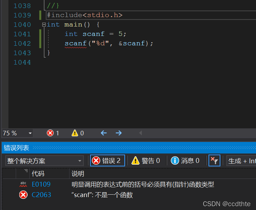Click the editor warning count icon
The height and width of the screenshot is (210, 256).
click(x=75, y=133)
